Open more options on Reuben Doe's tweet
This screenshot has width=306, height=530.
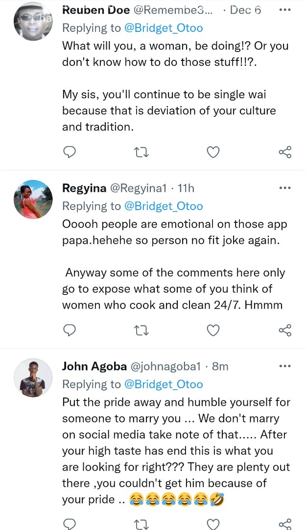click(x=284, y=10)
